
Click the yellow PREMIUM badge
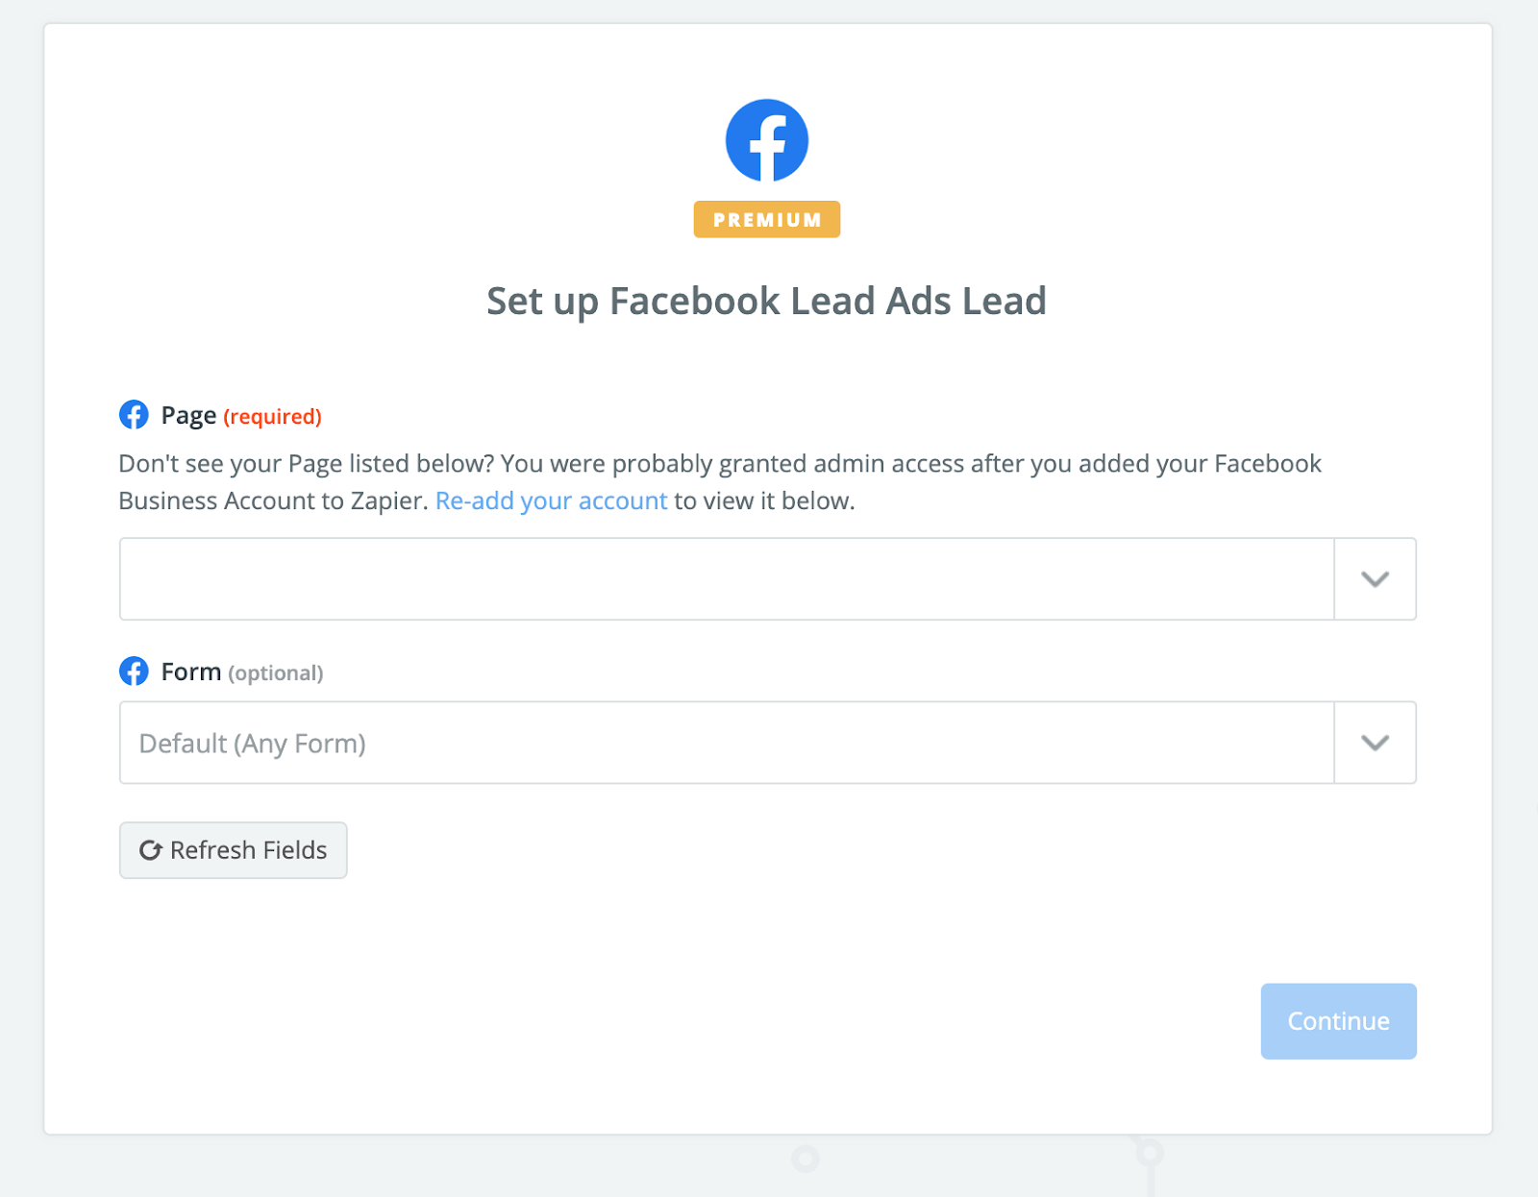coord(766,219)
